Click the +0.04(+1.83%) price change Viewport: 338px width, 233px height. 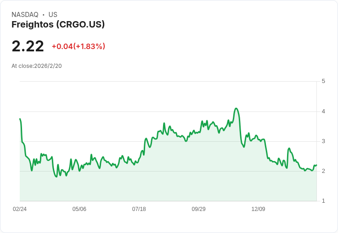[78, 46]
